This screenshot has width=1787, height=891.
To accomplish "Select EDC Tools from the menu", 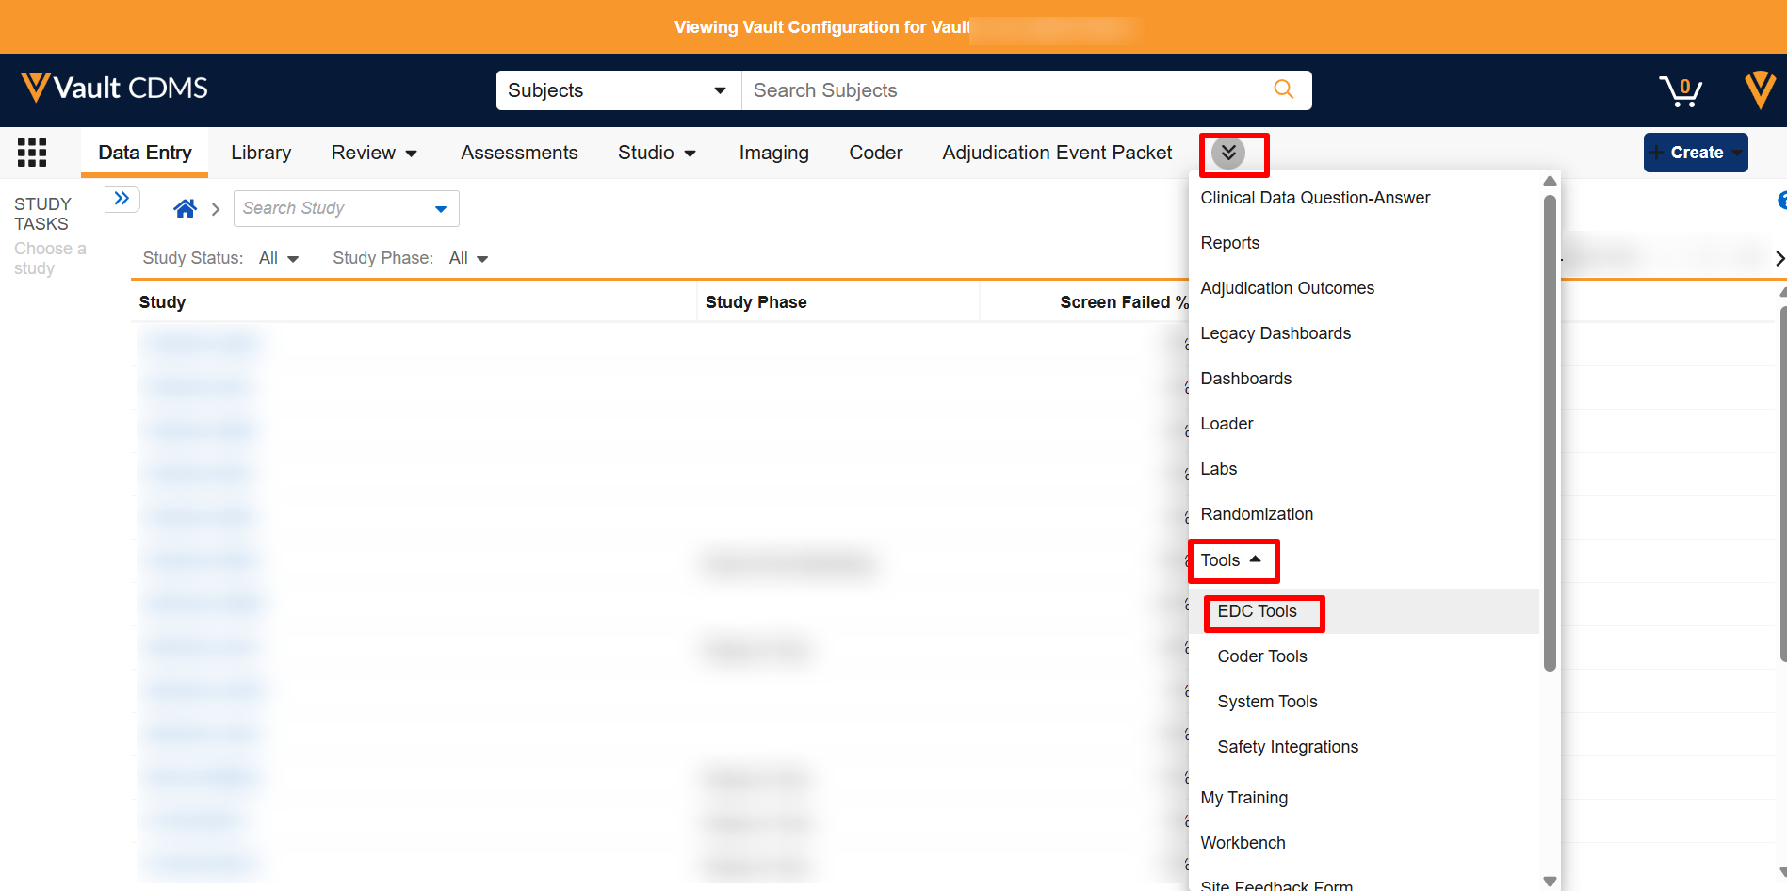I will (1257, 611).
